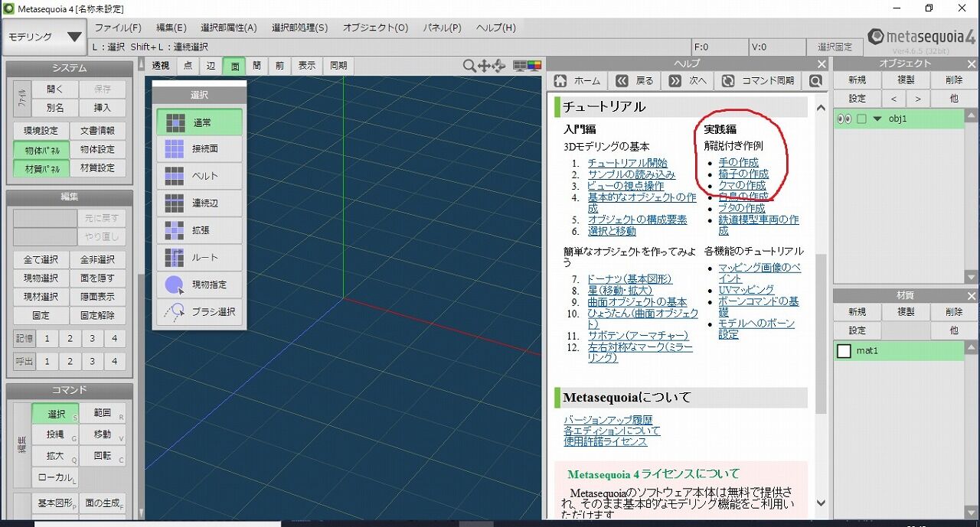980x527 pixels.
Task: Toggle obj1 visibility eye icon
Action: (x=844, y=119)
